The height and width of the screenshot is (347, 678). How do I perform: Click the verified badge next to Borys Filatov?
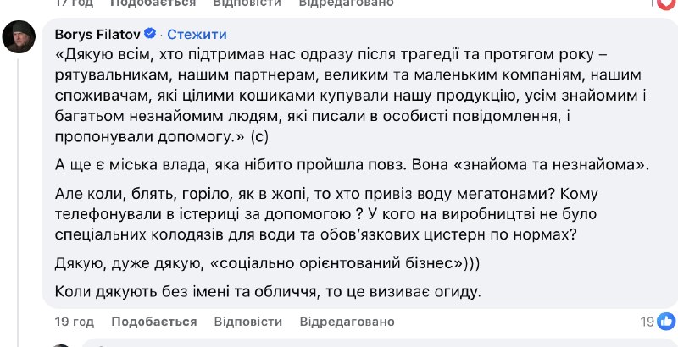pos(151,35)
